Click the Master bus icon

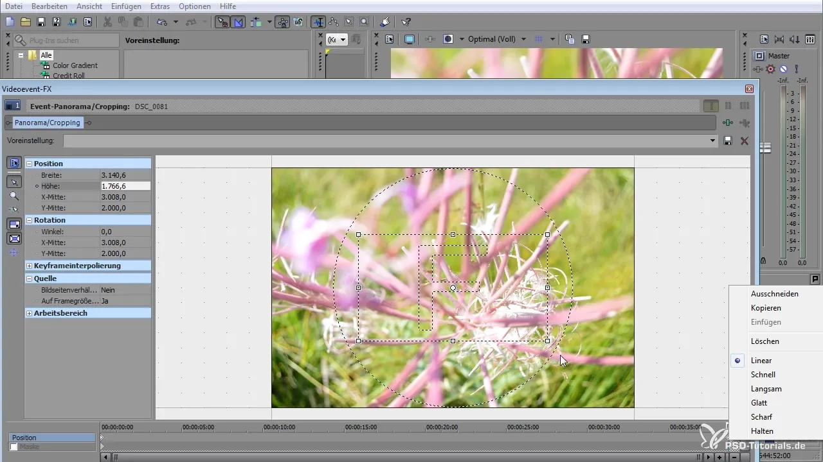coord(759,56)
